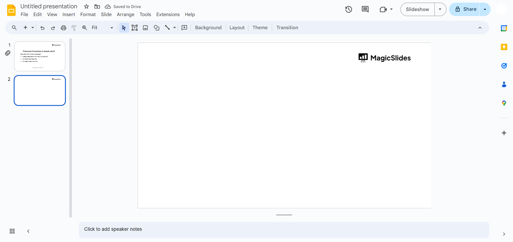Select slide 1 thumbnail
This screenshot has width=513, height=242.
pos(40,56)
